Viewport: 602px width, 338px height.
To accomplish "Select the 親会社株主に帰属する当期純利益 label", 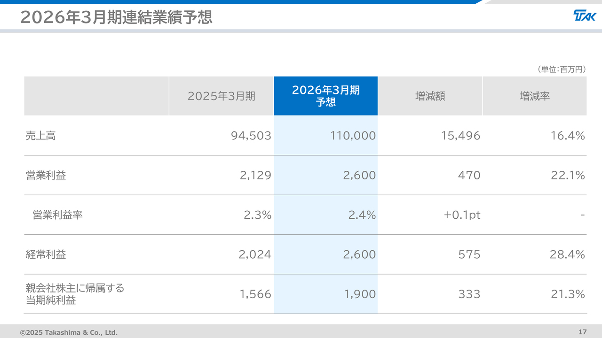I will coord(75,294).
